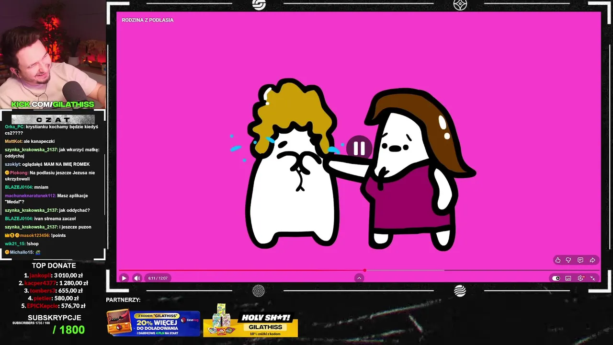This screenshot has height=345, width=613.
Task: Click the pause overlay icon in the video center
Action: coord(359,149)
